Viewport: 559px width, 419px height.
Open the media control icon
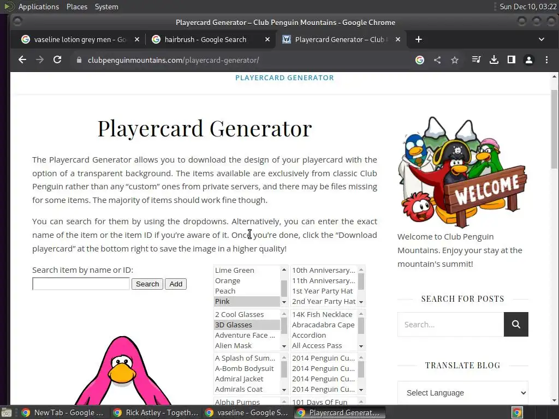[476, 60]
